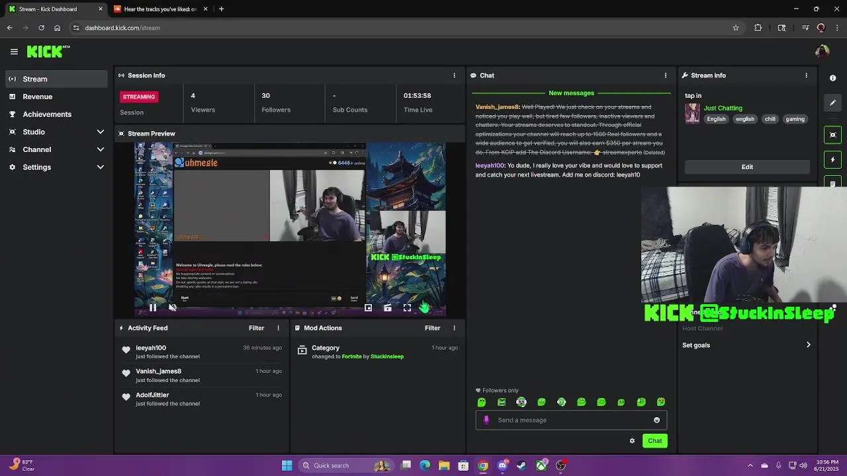This screenshot has width=847, height=476.
Task: Open OBS Studio from the taskbar
Action: pyautogui.click(x=560, y=465)
